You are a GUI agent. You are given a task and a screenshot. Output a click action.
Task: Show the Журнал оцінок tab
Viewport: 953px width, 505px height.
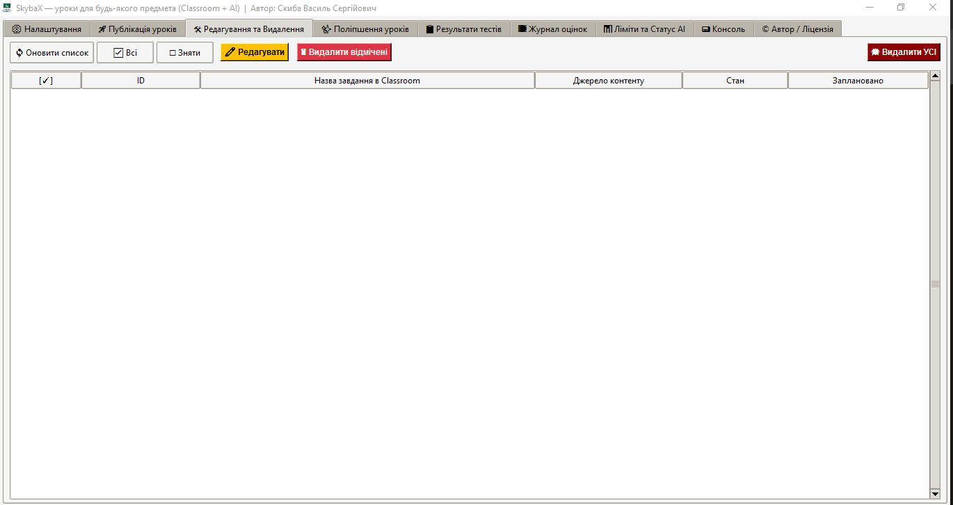(x=553, y=29)
